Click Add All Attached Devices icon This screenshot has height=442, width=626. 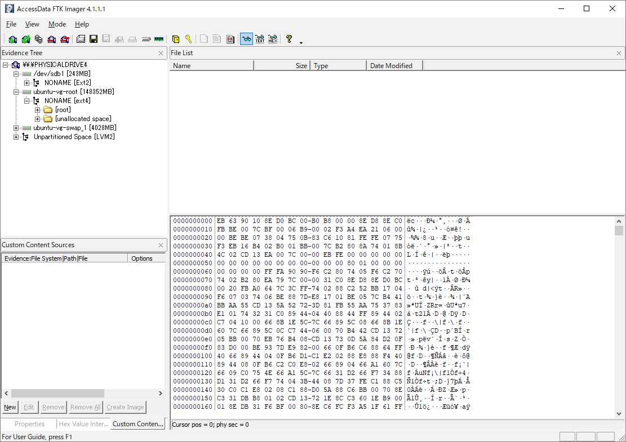[26, 39]
